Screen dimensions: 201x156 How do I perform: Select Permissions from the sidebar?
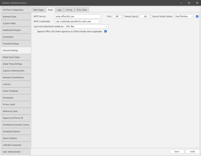click(x=15, y=98)
